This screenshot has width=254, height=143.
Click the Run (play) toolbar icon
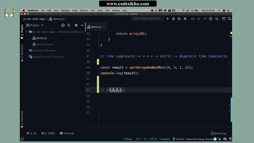[168, 19]
